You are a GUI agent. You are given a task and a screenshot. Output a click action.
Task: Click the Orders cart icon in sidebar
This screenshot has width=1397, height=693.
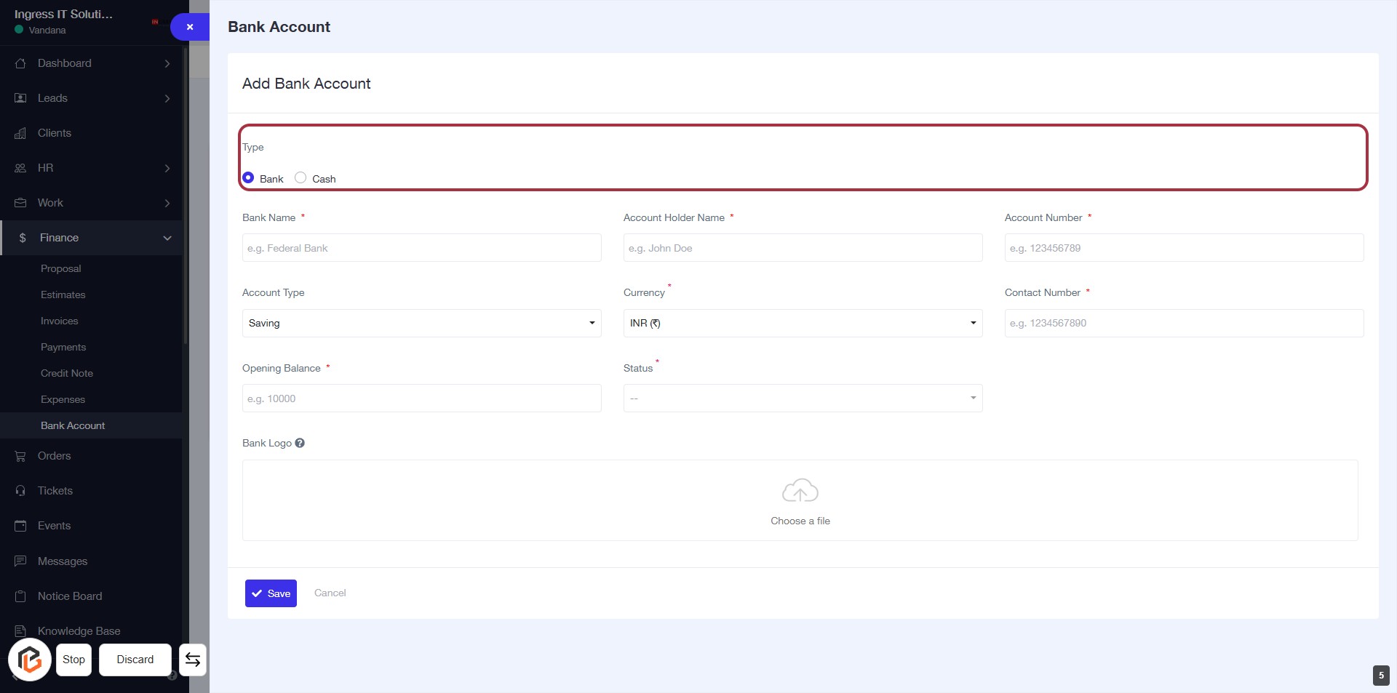(20, 456)
